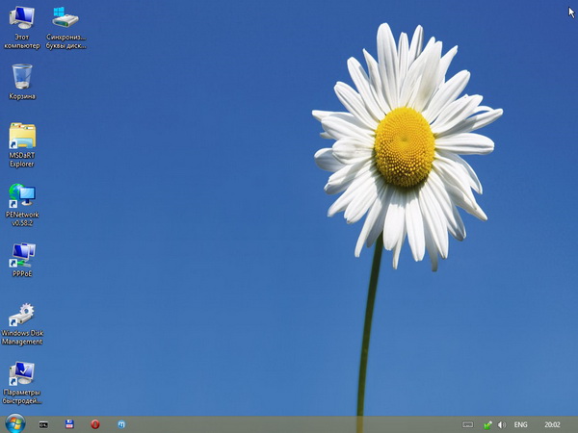
Task: Click the floppy disk taskbar icon
Action: [69, 423]
